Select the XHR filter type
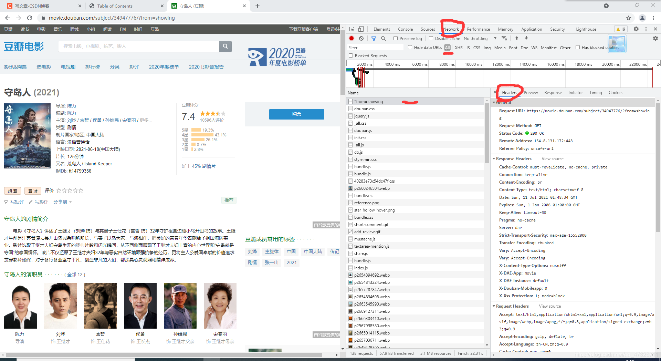 pos(459,48)
